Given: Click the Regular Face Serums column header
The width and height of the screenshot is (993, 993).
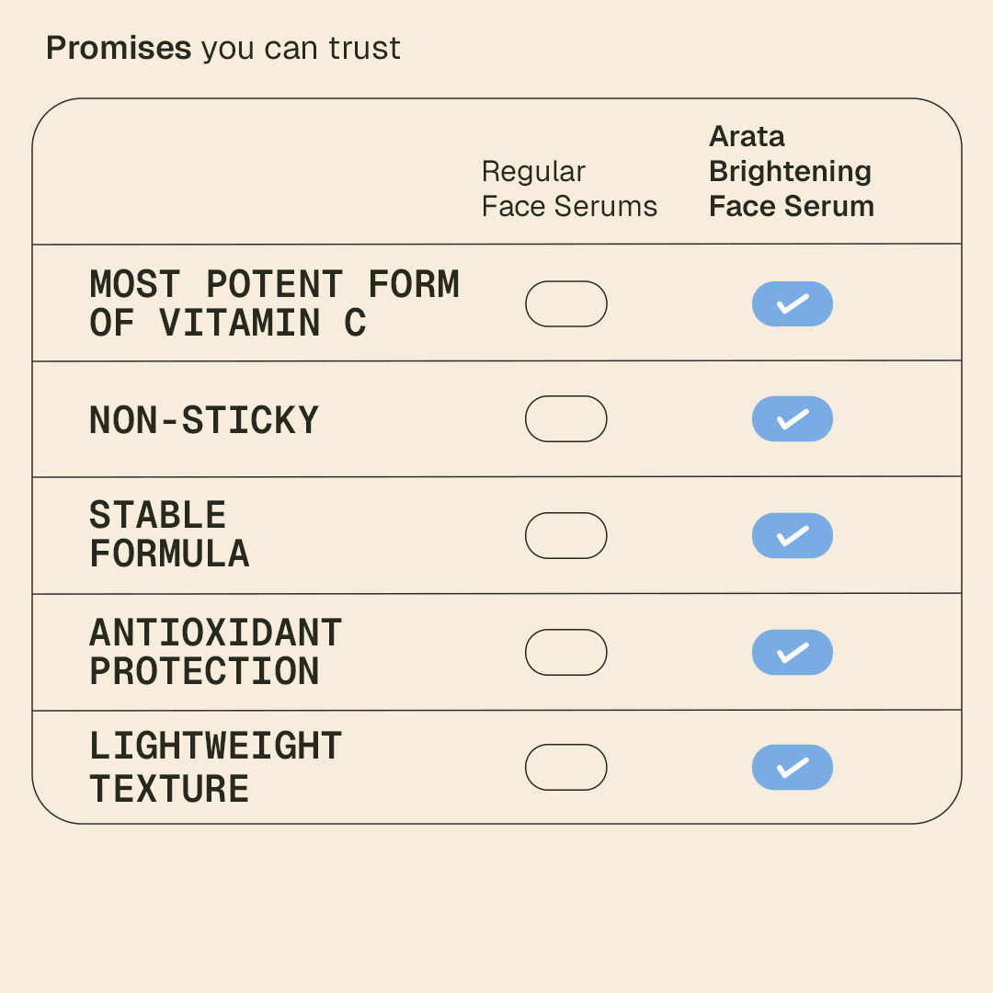Looking at the screenshot, I should [569, 188].
